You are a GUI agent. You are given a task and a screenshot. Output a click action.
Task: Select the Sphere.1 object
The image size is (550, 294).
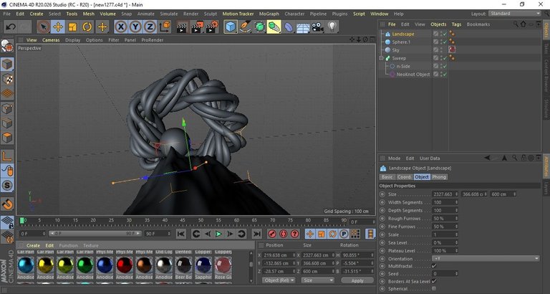(x=401, y=42)
